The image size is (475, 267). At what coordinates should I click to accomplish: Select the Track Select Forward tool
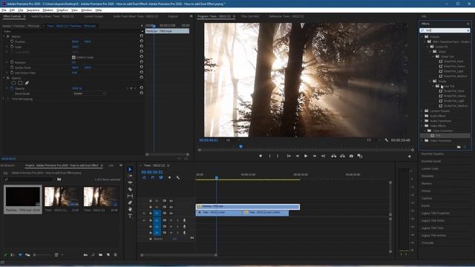tap(130, 176)
